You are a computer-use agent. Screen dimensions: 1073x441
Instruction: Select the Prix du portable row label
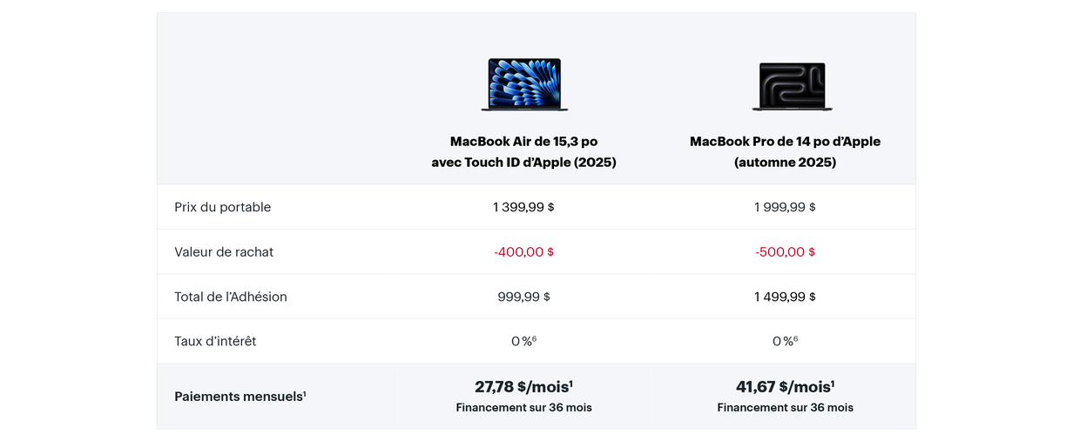(222, 207)
